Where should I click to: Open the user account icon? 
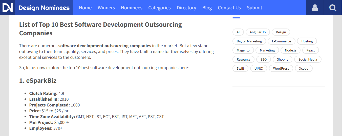[315, 8]
